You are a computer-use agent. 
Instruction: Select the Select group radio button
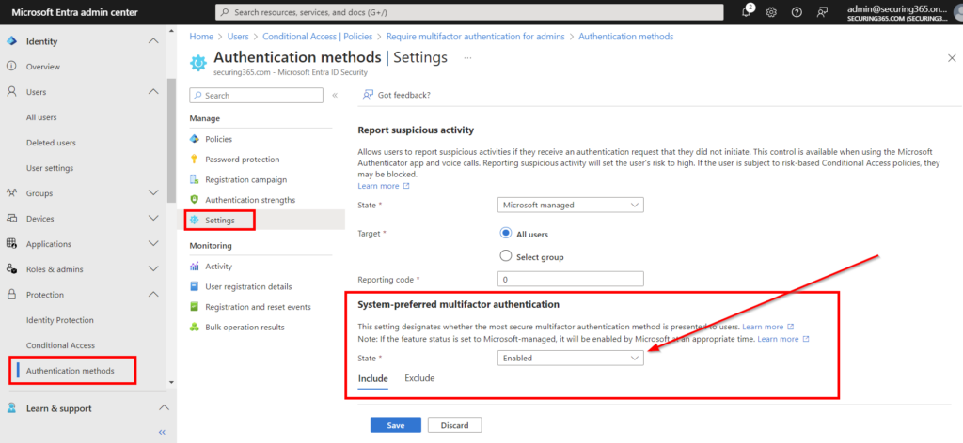(506, 256)
